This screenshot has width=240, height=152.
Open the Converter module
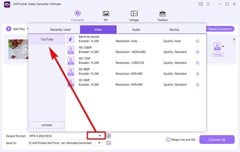click(77, 16)
